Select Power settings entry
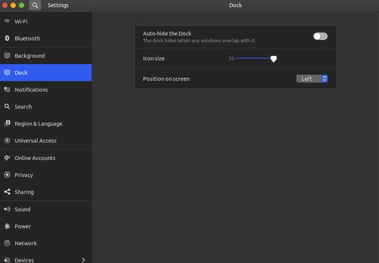Image resolution: width=379 pixels, height=263 pixels. [46, 226]
